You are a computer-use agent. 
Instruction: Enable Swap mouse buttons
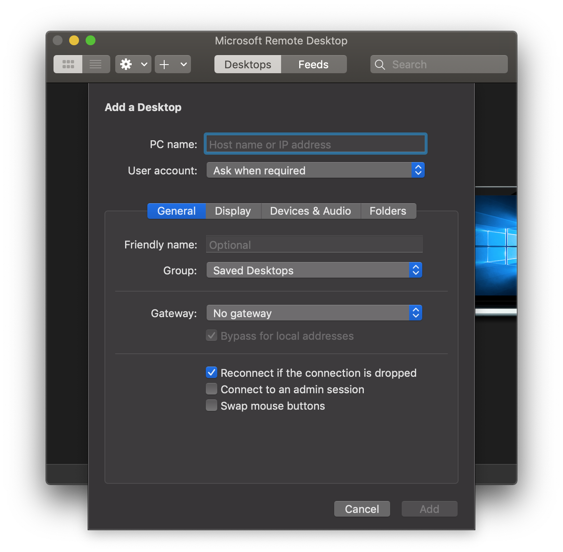tap(212, 406)
